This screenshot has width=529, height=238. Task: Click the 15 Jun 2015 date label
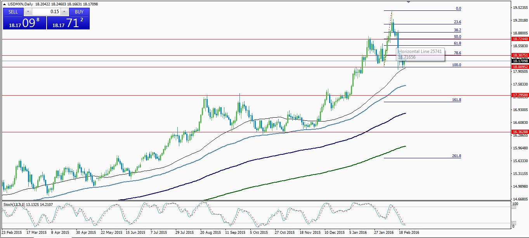point(136,233)
